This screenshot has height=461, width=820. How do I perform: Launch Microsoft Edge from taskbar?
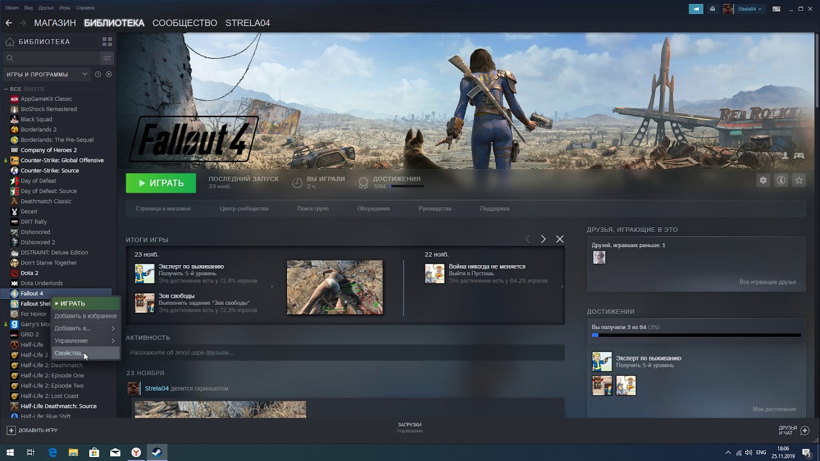coord(53,452)
